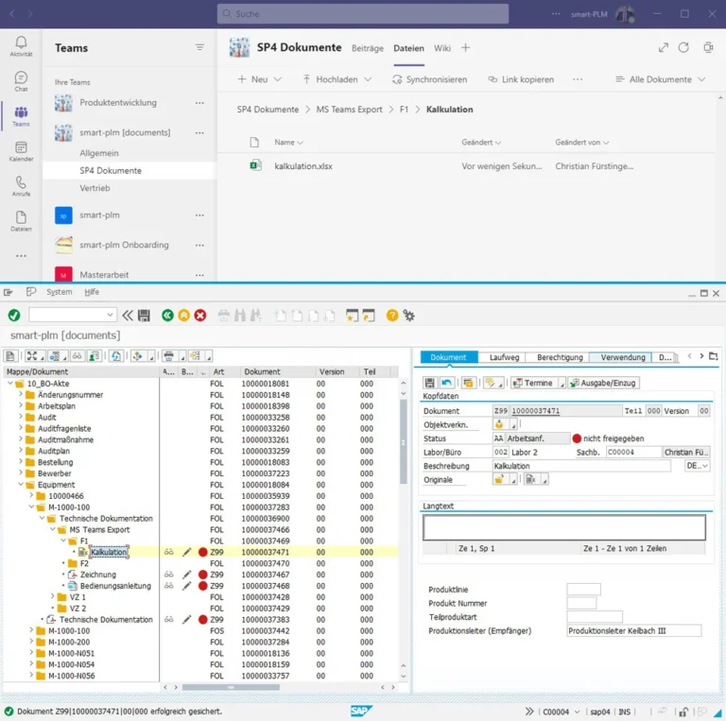The width and height of the screenshot is (726, 721).
Task: Click the Langtext text area
Action: 564,527
